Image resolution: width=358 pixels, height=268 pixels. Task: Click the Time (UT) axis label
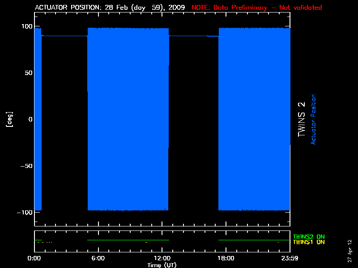162,265
